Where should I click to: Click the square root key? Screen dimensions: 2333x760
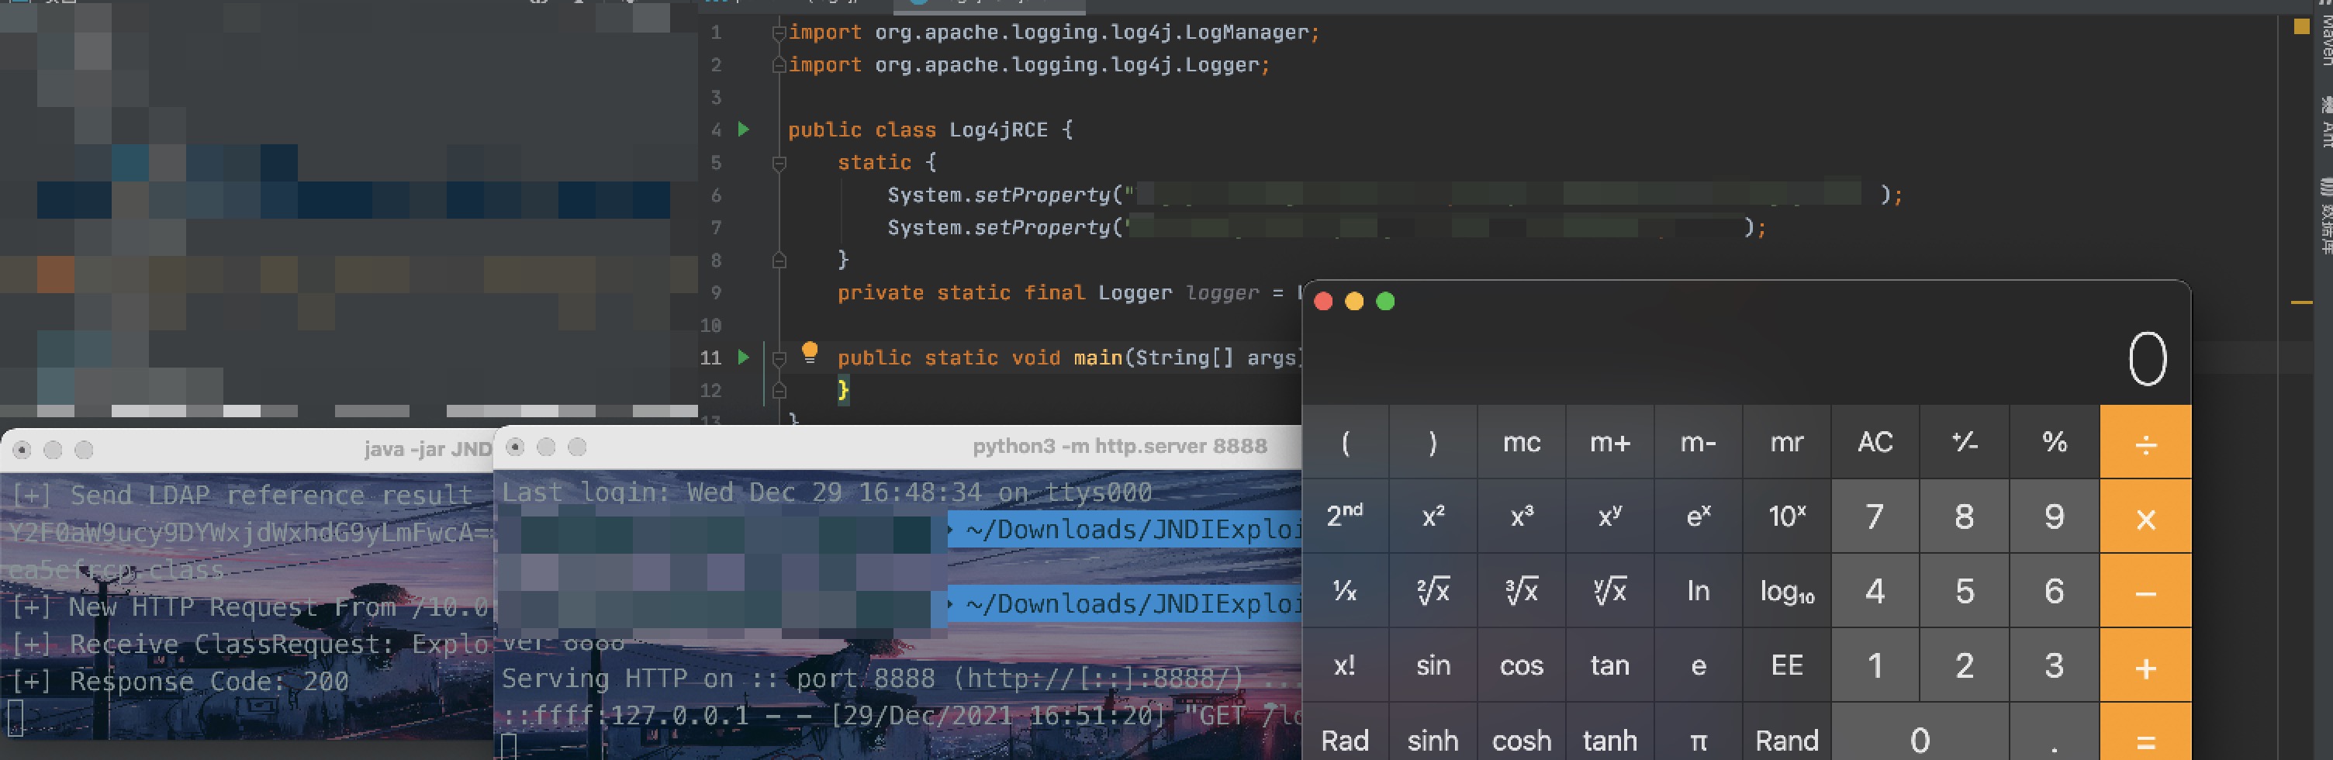pos(1433,591)
